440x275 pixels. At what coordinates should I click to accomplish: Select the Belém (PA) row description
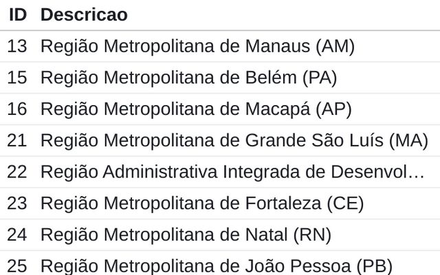point(188,78)
